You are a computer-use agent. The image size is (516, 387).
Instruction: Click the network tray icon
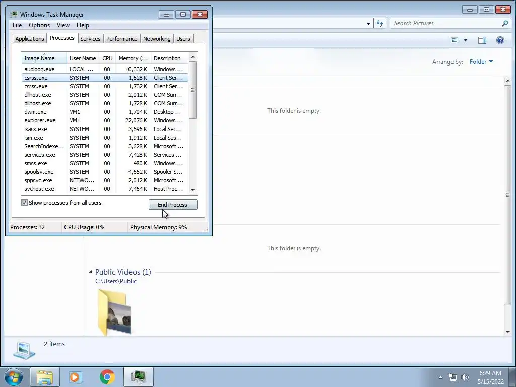click(x=453, y=377)
